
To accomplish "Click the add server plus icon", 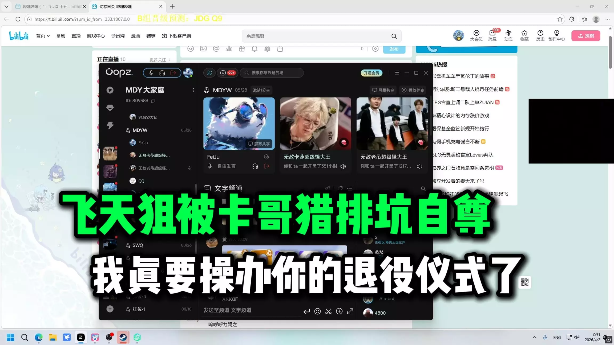I will [110, 309].
